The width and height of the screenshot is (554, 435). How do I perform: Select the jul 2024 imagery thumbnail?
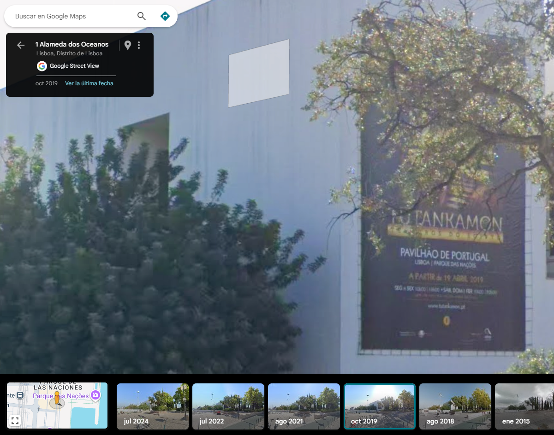coord(152,406)
